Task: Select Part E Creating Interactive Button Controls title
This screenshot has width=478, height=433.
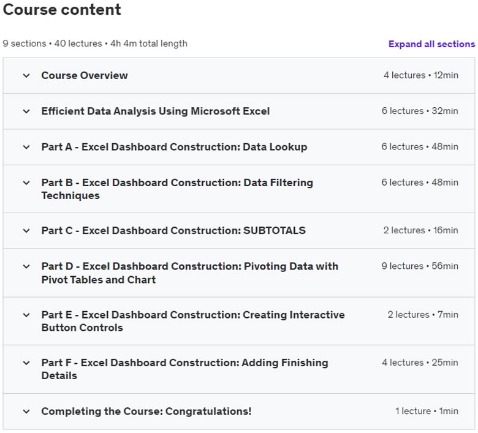Action: [x=193, y=321]
